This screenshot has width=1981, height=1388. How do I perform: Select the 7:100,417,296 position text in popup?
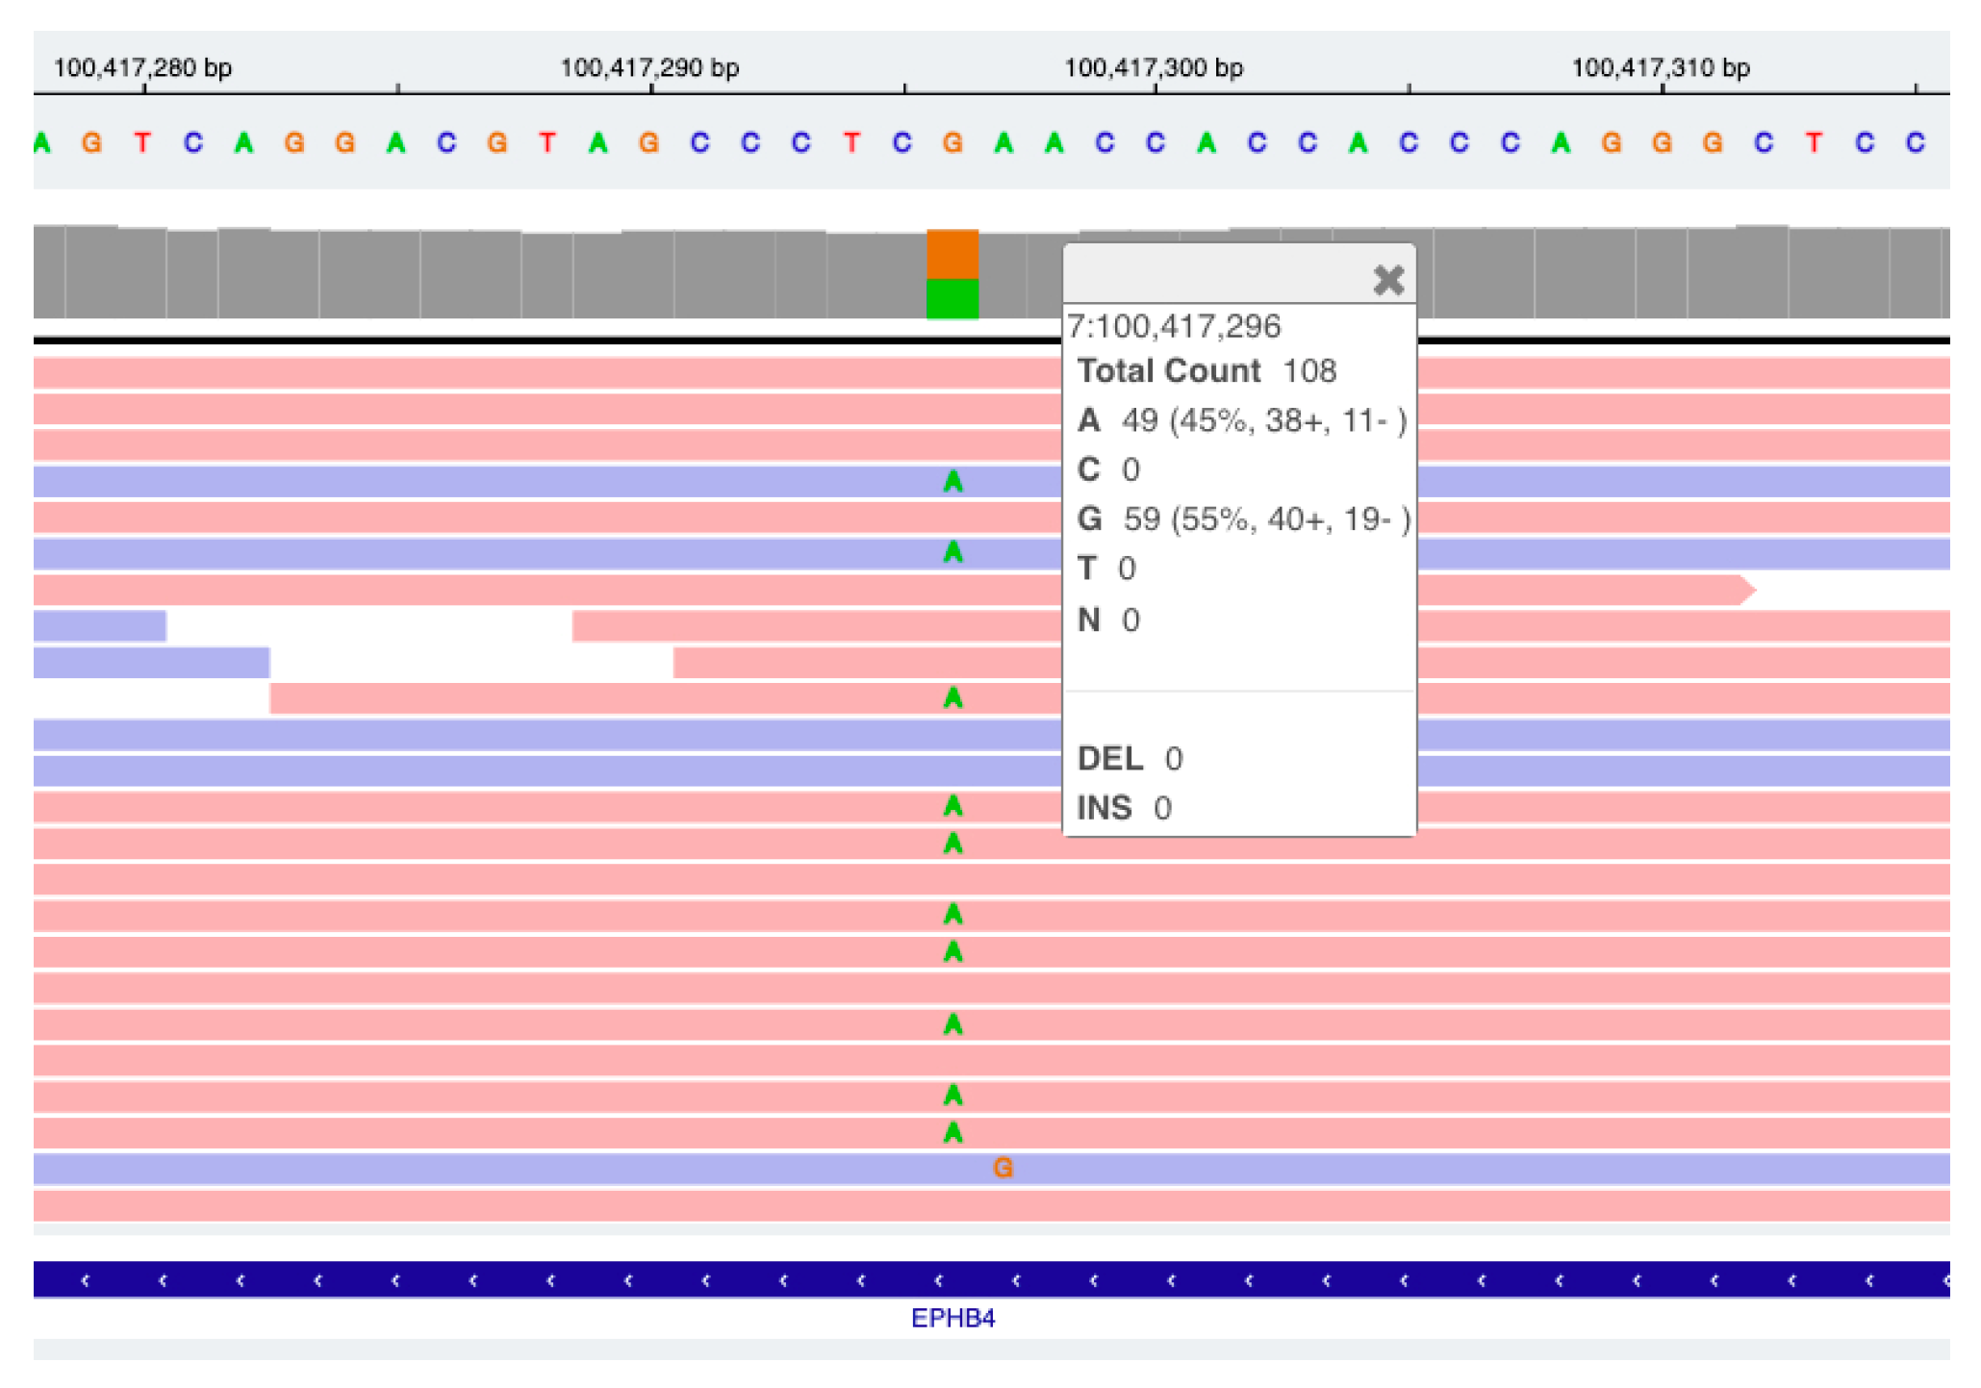[x=1174, y=326]
